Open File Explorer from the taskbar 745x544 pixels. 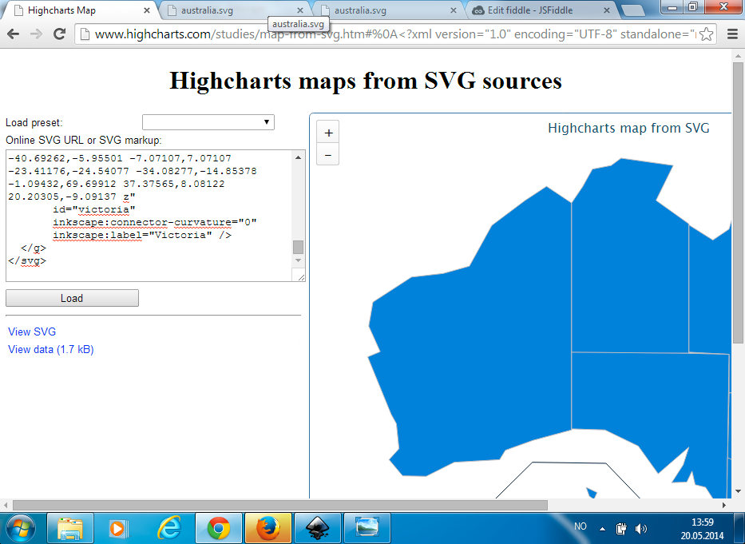coord(70,528)
